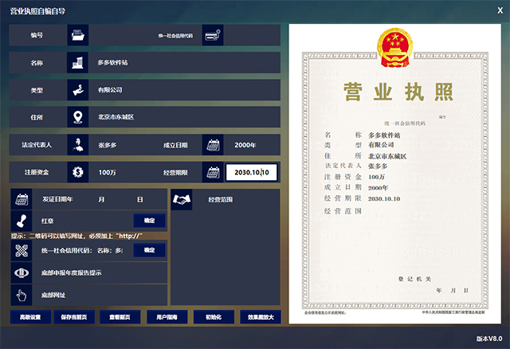The image size is (510, 349).
Task: Click the 经营范围 text area
Action: (x=226, y=257)
